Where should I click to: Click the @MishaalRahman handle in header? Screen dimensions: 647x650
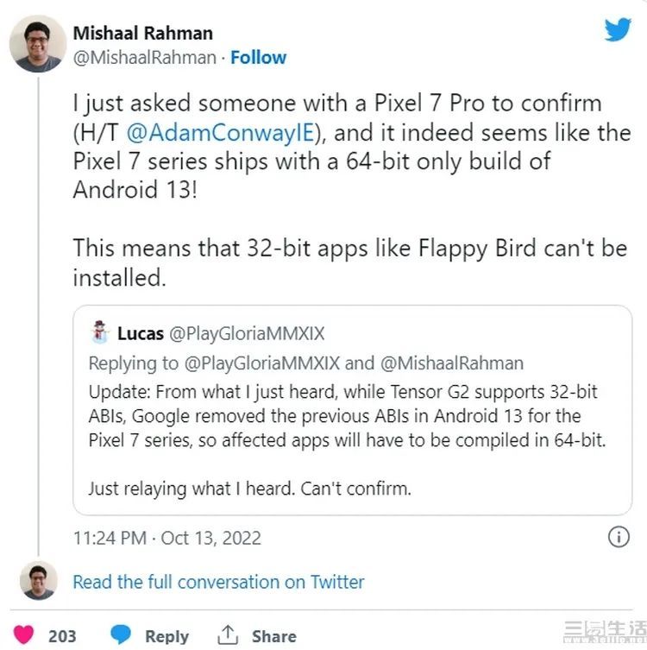pos(144,58)
